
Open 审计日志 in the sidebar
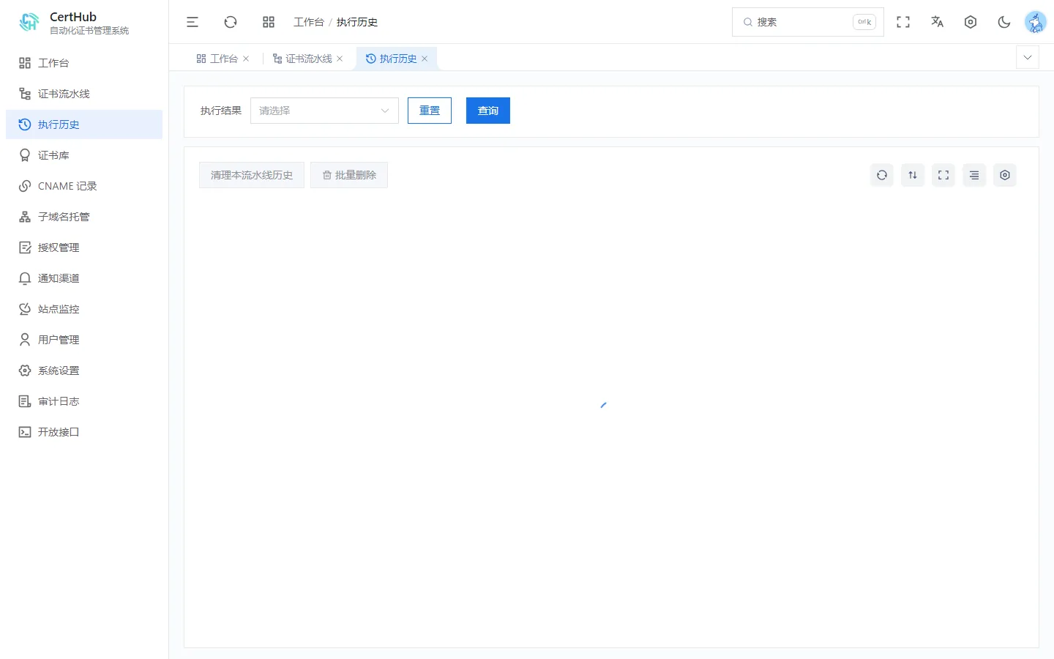(84, 401)
